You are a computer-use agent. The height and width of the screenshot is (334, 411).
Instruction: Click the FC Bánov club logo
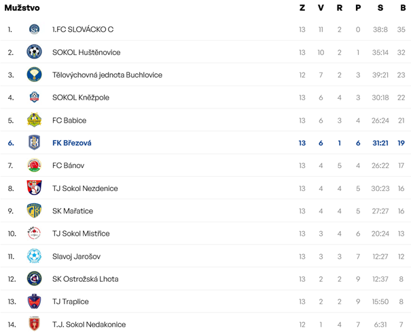[x=34, y=165]
